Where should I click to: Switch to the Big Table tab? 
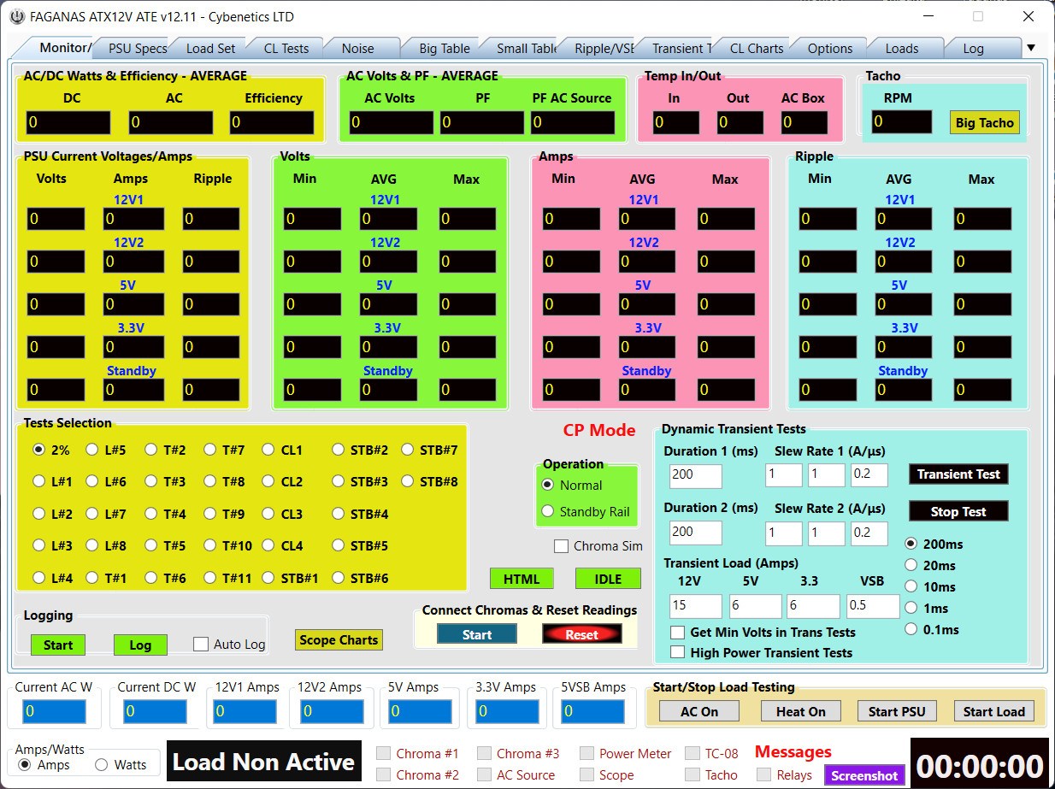(444, 48)
